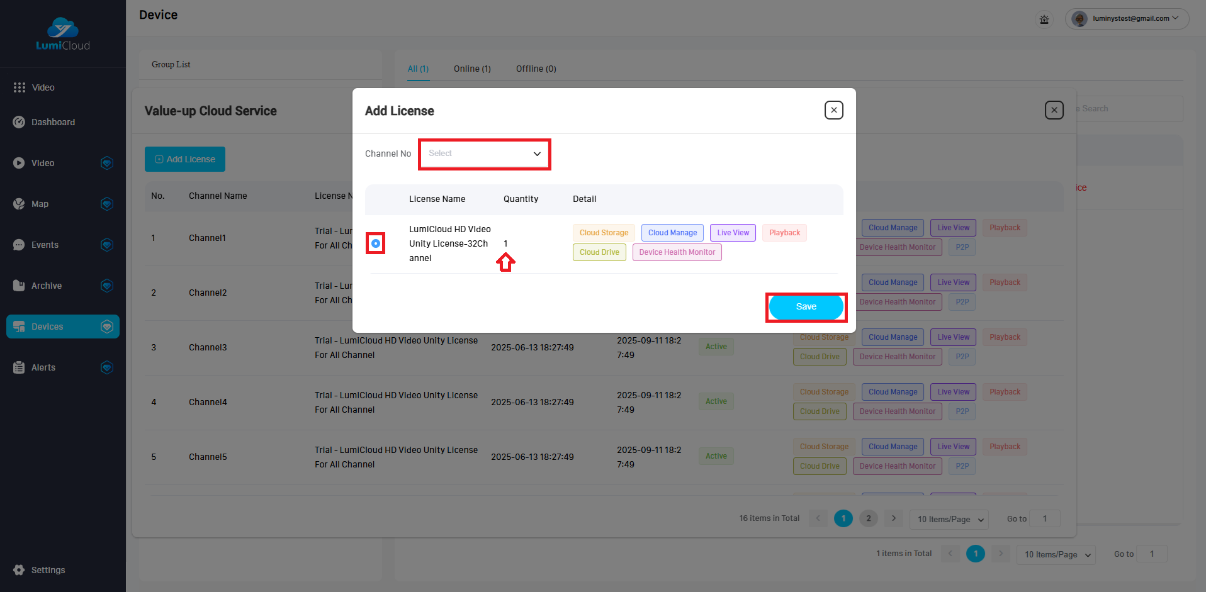Image resolution: width=1206 pixels, height=592 pixels.
Task: Close the Value-up Cloud Service panel
Action: 1054,110
